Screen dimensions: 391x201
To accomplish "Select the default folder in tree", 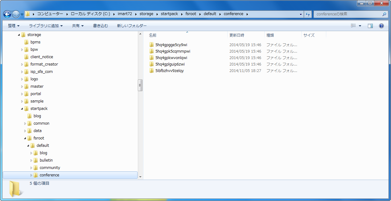I will pos(43,146).
